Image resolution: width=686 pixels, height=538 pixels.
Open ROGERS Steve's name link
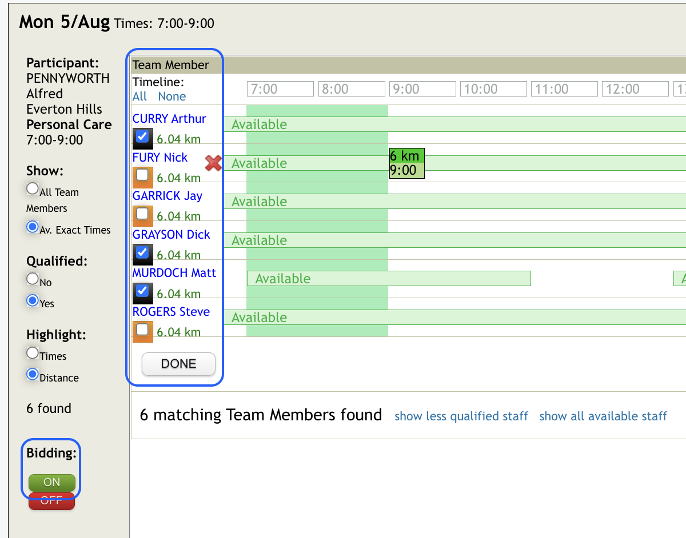pyautogui.click(x=171, y=312)
